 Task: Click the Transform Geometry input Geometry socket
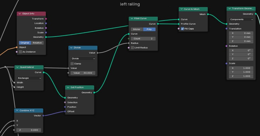coord(226,24)
